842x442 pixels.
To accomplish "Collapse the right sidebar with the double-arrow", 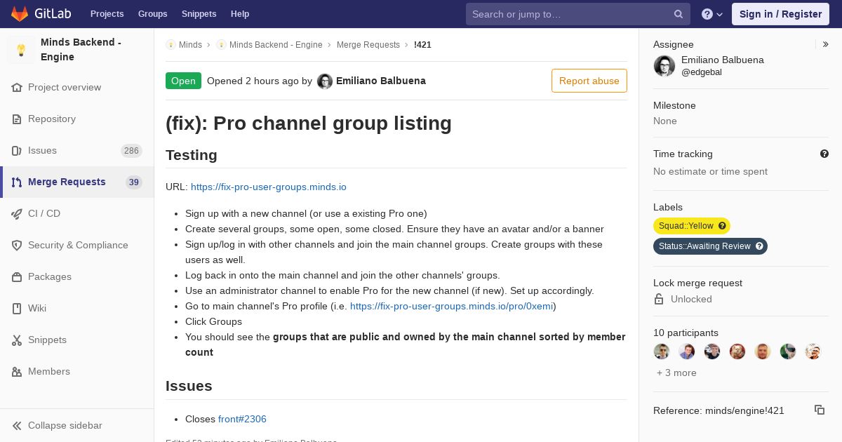I will tap(825, 44).
